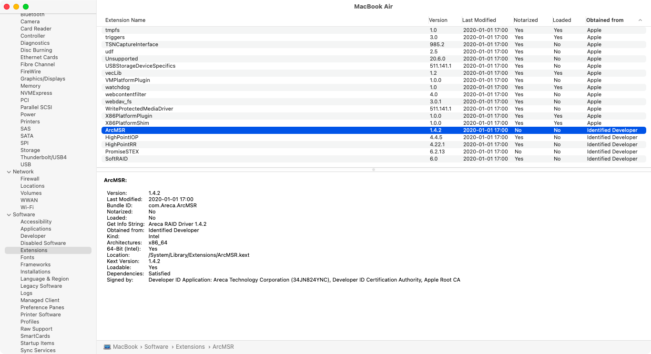Screen dimensions: 651x354
Task: Select the PromiseSTEX extension row
Action: tap(374, 152)
